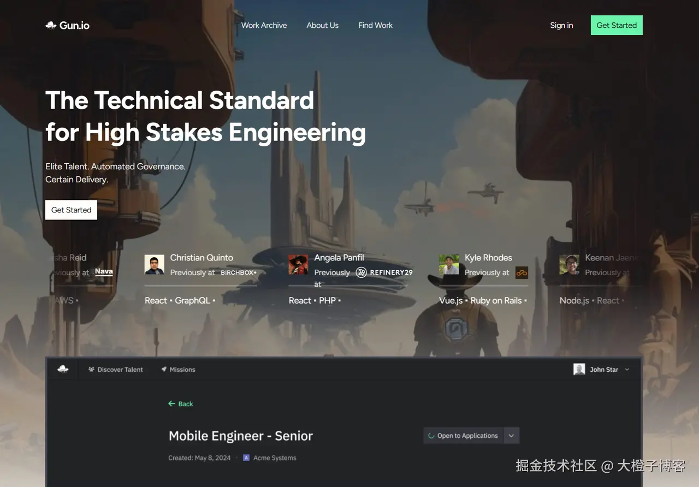Open the Open to Applications status selector
The image size is (699, 487).
[463, 436]
